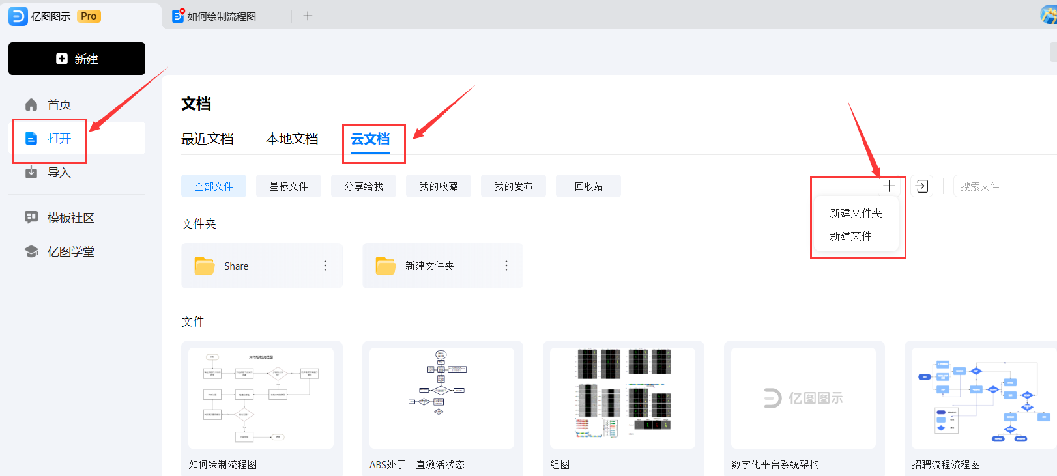Switch to 本地文档 tab
This screenshot has height=476, width=1057.
[292, 139]
